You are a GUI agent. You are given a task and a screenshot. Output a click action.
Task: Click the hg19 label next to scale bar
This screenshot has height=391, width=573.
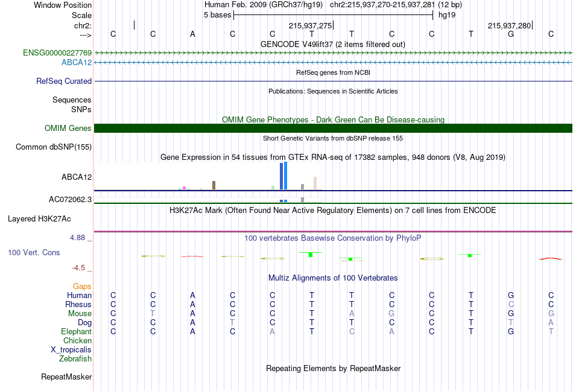click(x=447, y=15)
